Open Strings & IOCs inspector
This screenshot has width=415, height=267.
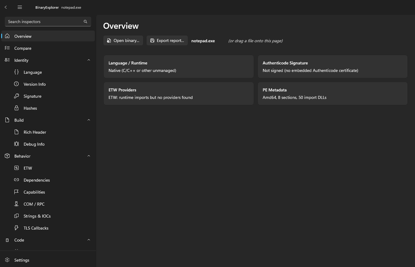48,216
